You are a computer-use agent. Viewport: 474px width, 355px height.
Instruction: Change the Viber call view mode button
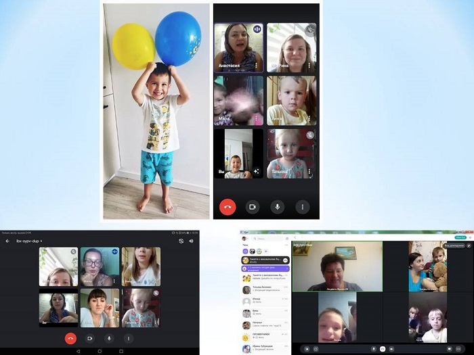coord(454,245)
